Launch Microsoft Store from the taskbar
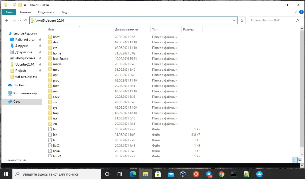This screenshot has width=305, height=179. pos(158,174)
